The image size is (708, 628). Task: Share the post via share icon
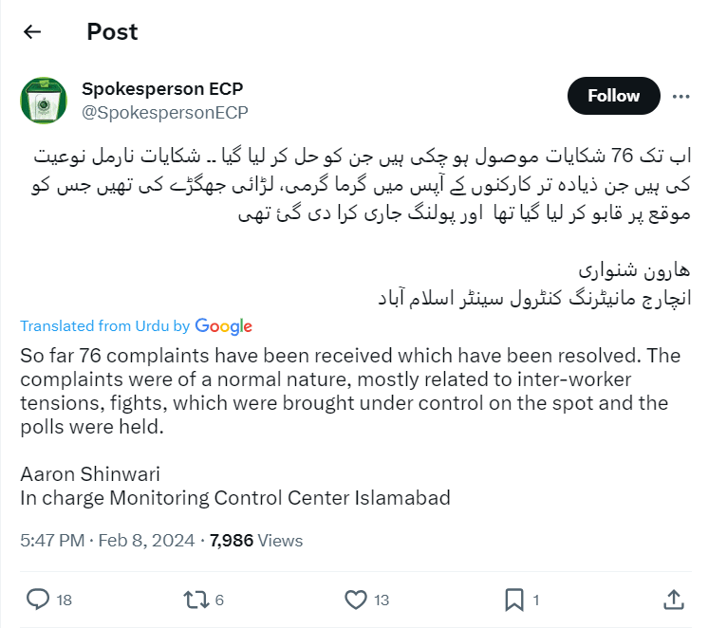tap(672, 600)
